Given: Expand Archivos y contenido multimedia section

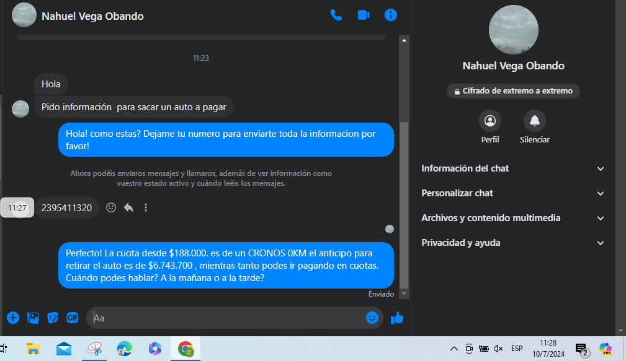Looking at the screenshot, I should pos(512,218).
